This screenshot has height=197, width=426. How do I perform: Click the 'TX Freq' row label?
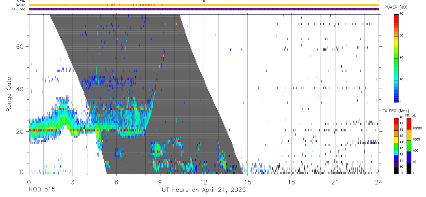pyautogui.click(x=19, y=9)
